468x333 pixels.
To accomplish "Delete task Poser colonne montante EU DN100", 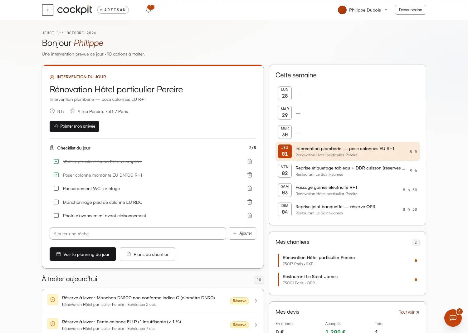I will click(x=250, y=175).
